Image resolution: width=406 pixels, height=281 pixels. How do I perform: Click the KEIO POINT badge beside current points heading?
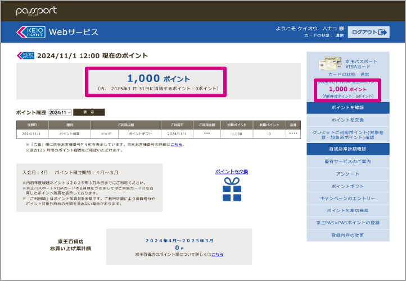point(26,56)
